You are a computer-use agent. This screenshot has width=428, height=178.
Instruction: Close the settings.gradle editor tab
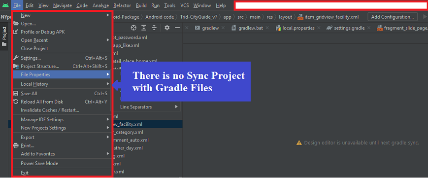369,28
